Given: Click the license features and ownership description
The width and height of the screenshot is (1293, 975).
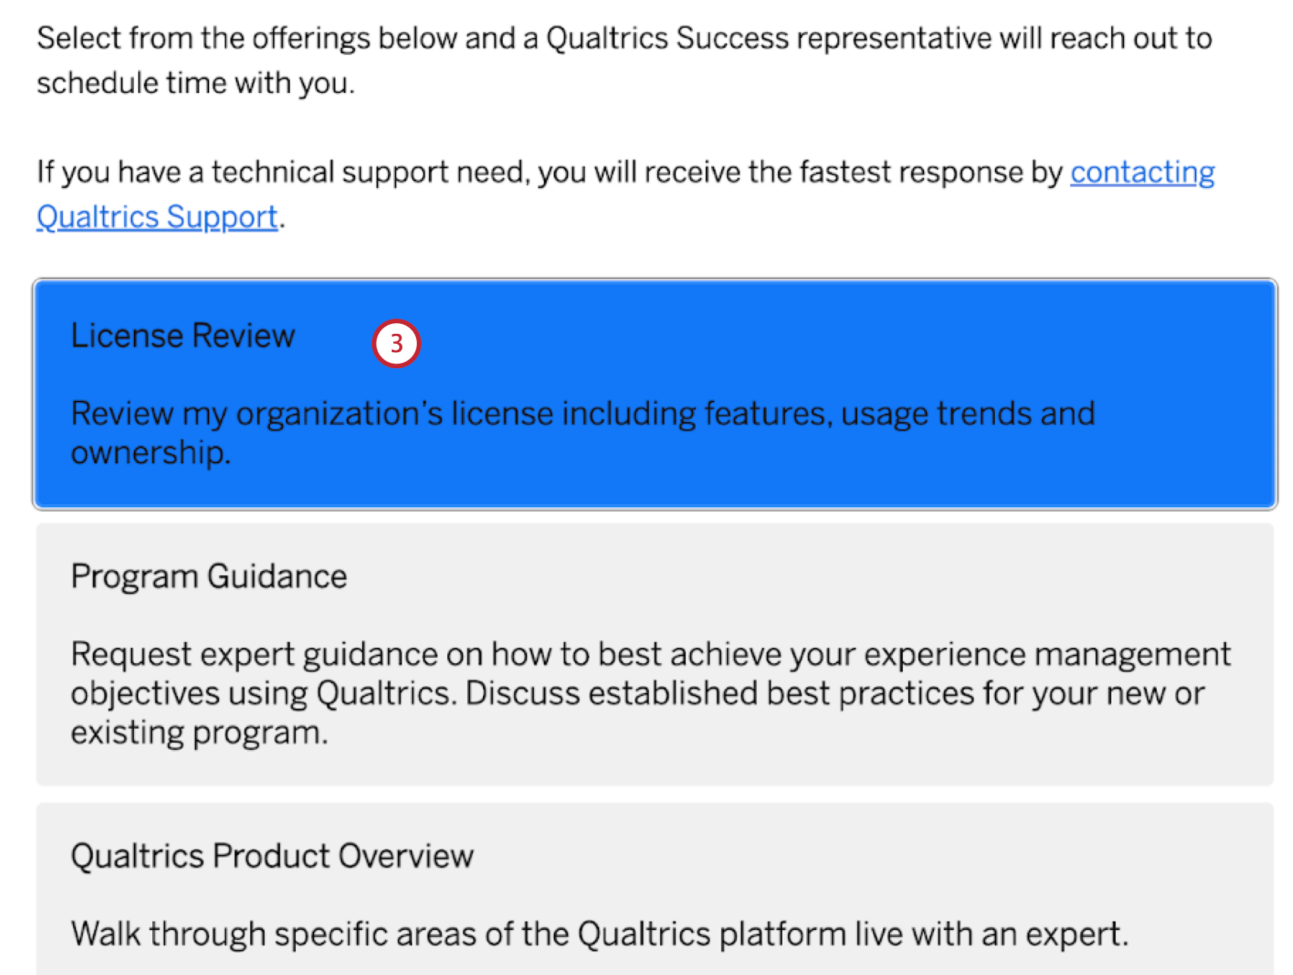Looking at the screenshot, I should (583, 433).
